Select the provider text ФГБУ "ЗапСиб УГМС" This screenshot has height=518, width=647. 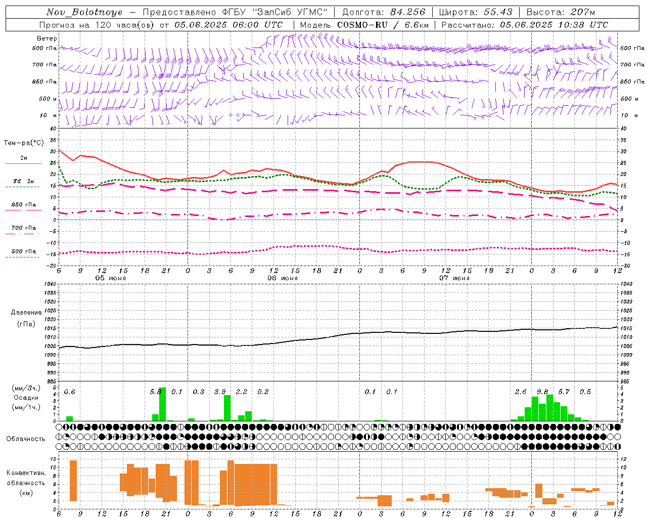point(274,12)
